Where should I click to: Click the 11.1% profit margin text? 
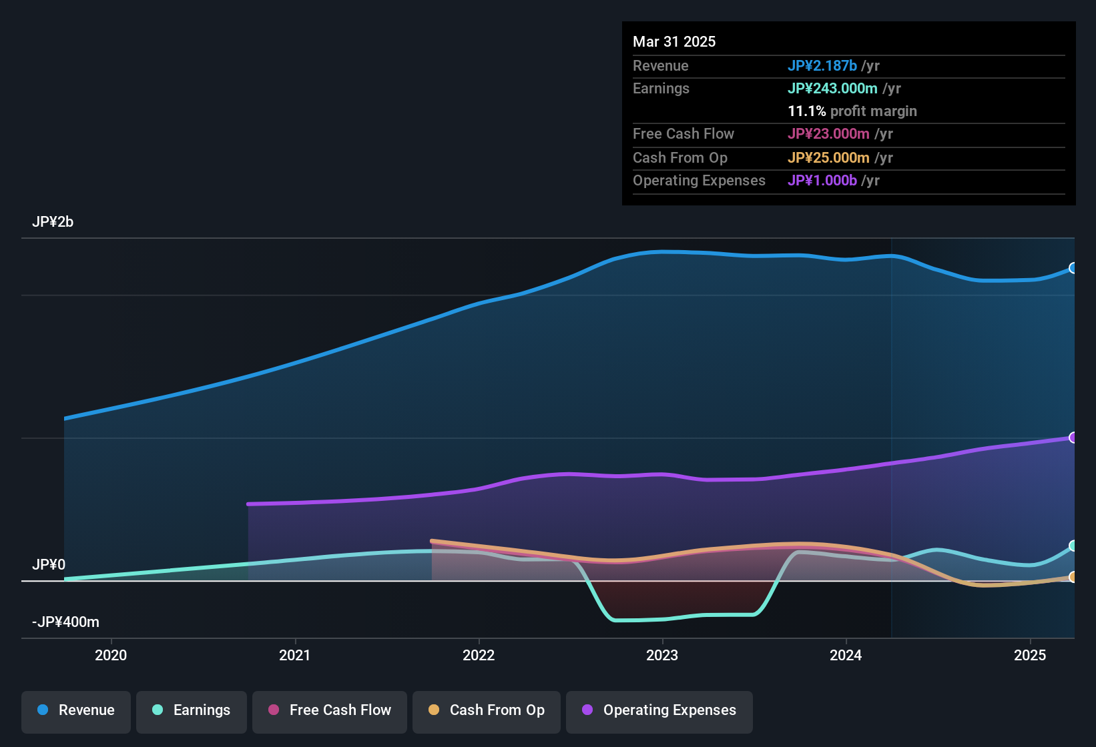(x=852, y=111)
